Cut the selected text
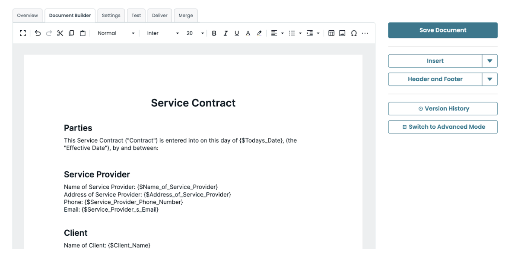527x273 pixels. pos(60,32)
